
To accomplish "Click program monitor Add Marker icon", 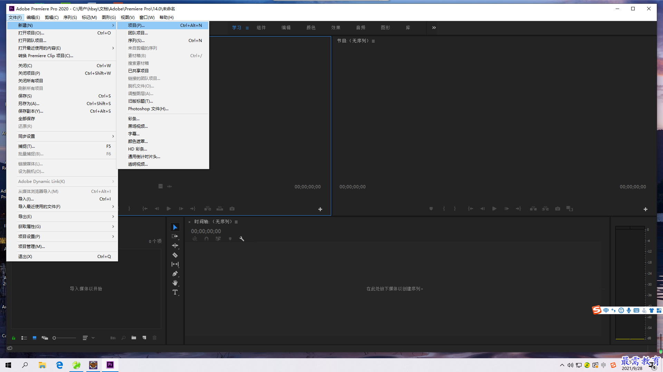I will coord(431,209).
